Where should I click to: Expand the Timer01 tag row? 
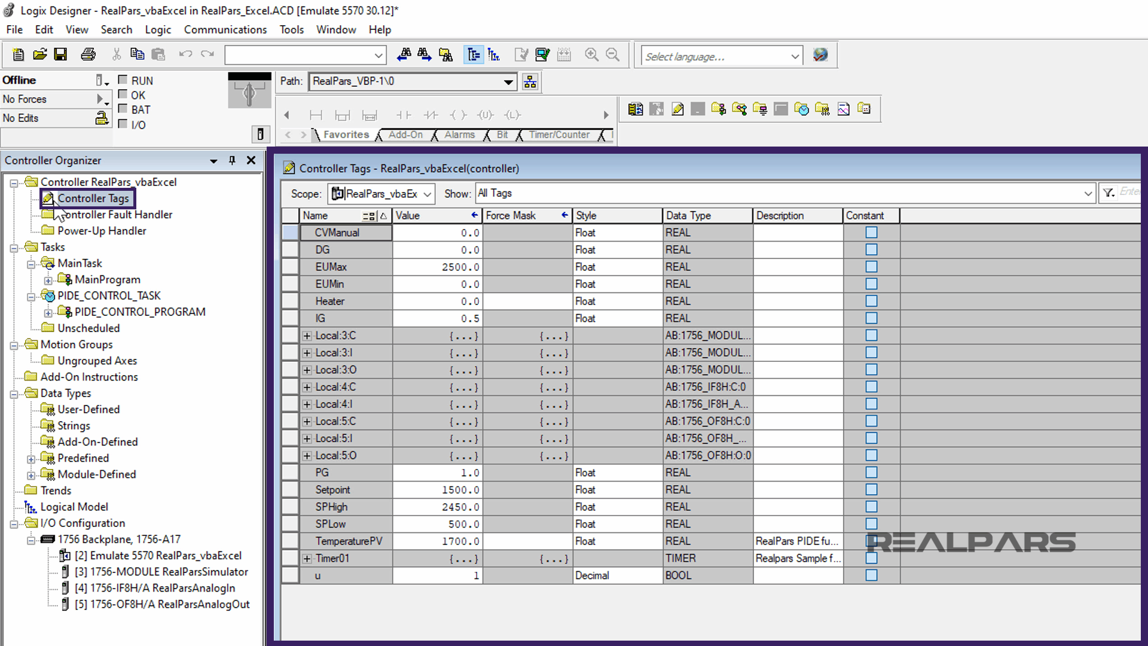(x=307, y=559)
